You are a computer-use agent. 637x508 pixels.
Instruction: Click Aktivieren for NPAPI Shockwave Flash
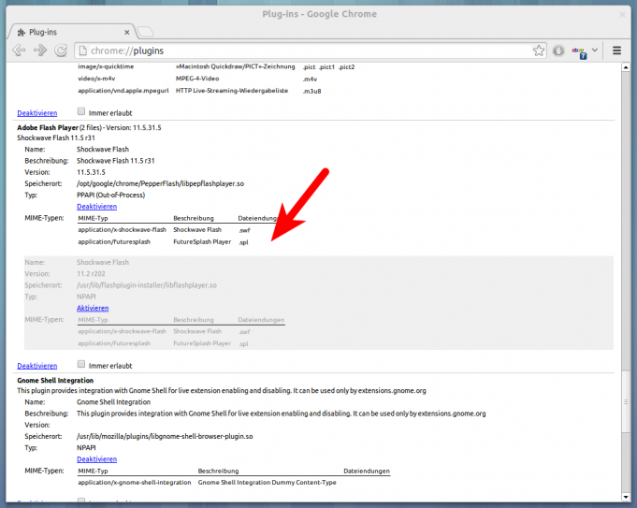[93, 308]
